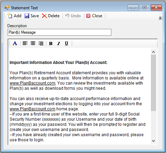Center align the text
Screen dimensions: 166x153
pyautogui.click(x=33, y=43)
